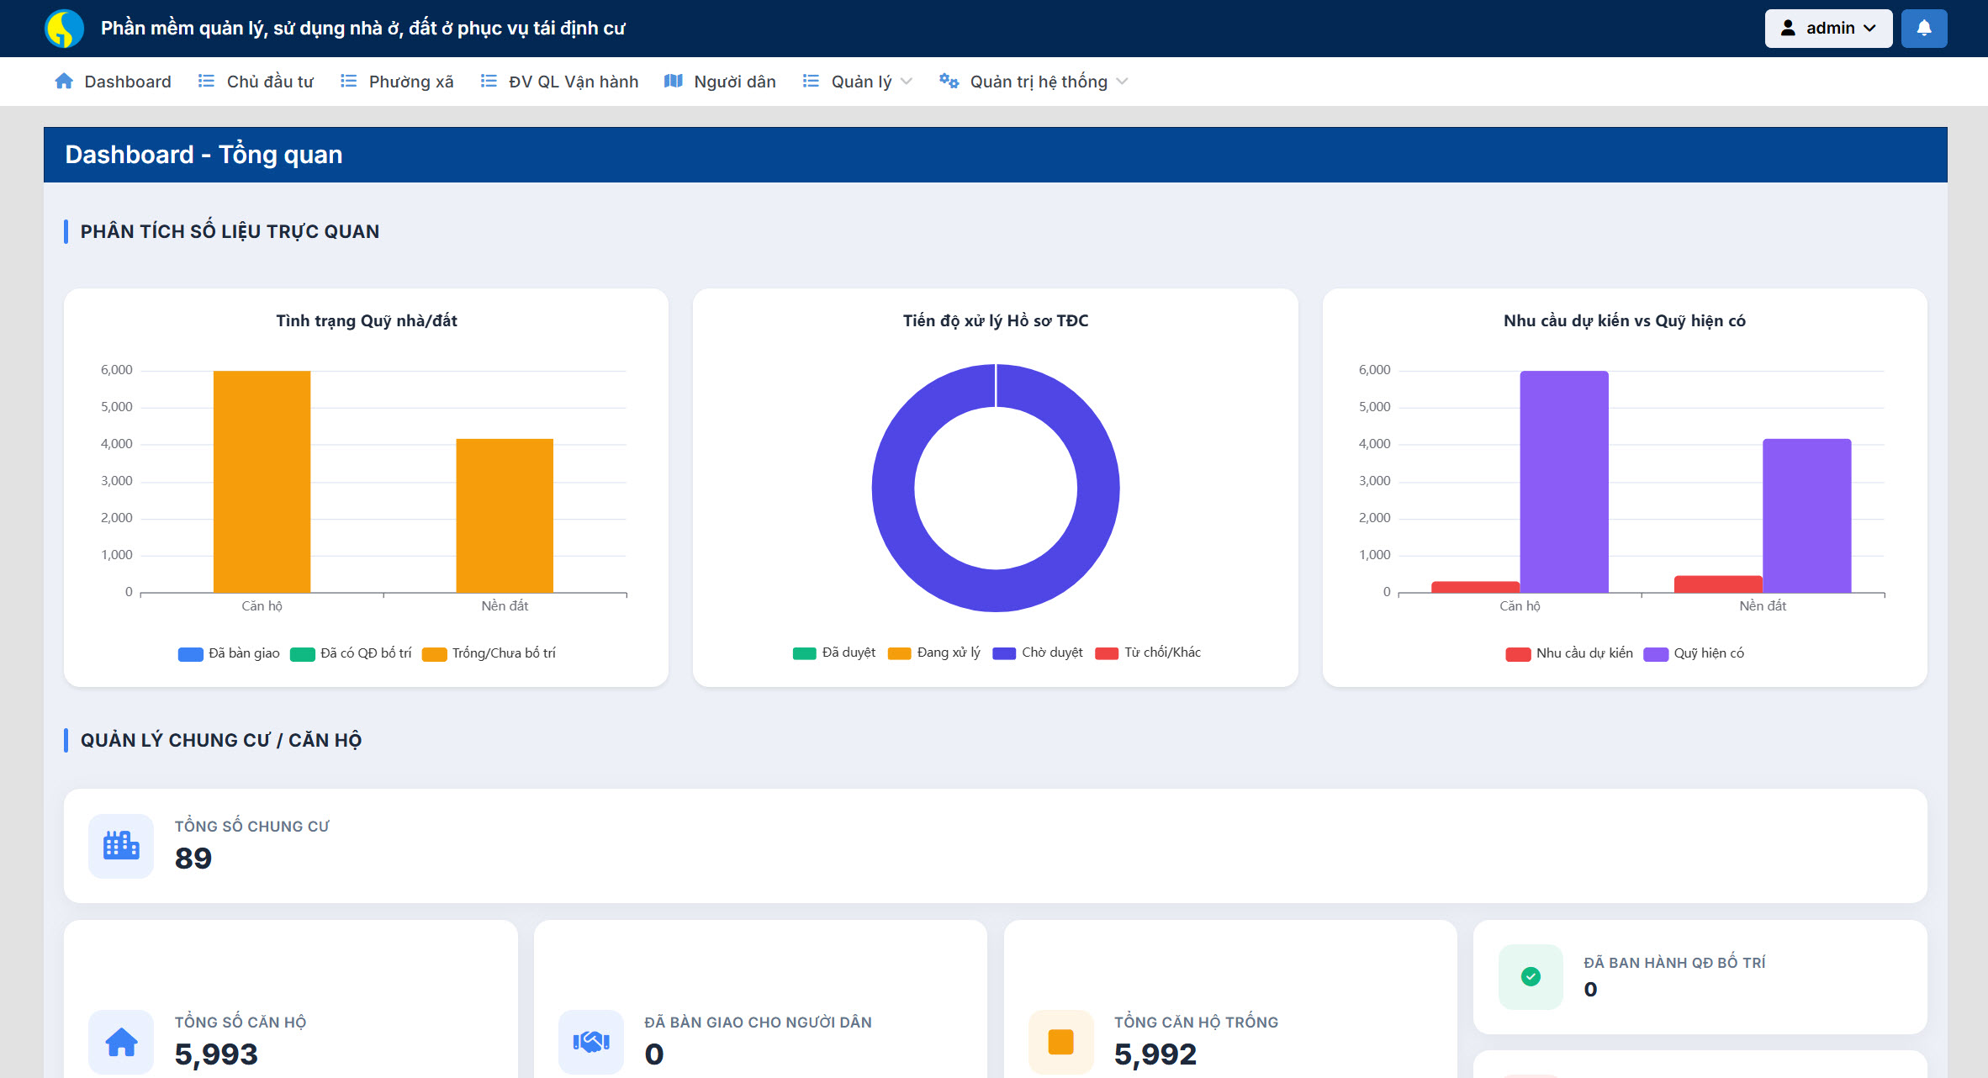Toggle the Đã duyệt legend entry

(834, 653)
